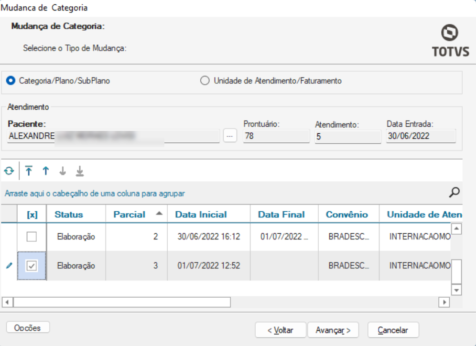Sort by Data Inicial column header
The image size is (476, 346).
point(209,215)
